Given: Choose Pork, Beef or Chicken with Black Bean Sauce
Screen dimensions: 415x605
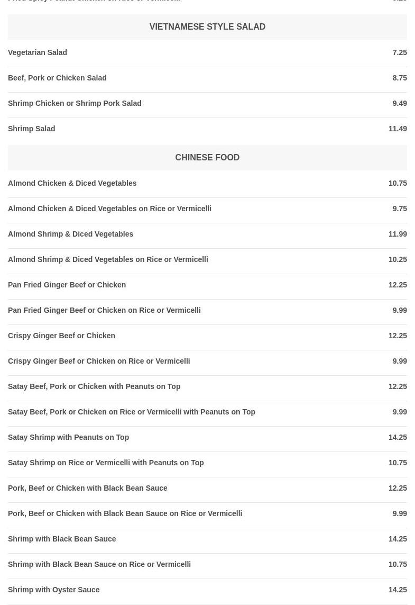Looking at the screenshot, I should (x=88, y=488).
